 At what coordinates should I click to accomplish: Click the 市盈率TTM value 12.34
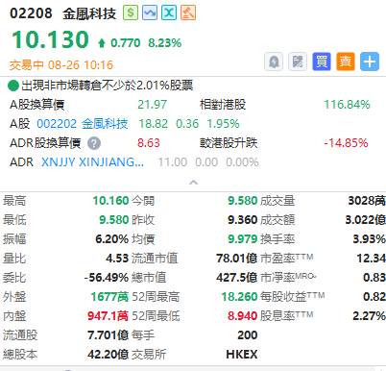coord(371,259)
